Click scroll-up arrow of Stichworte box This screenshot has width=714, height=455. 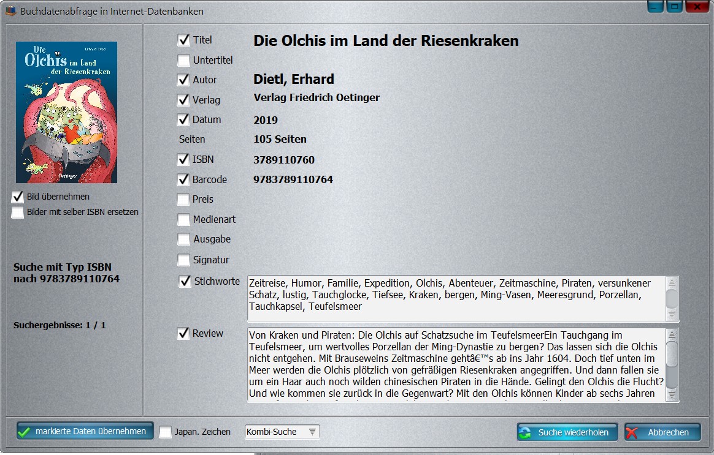pos(672,282)
